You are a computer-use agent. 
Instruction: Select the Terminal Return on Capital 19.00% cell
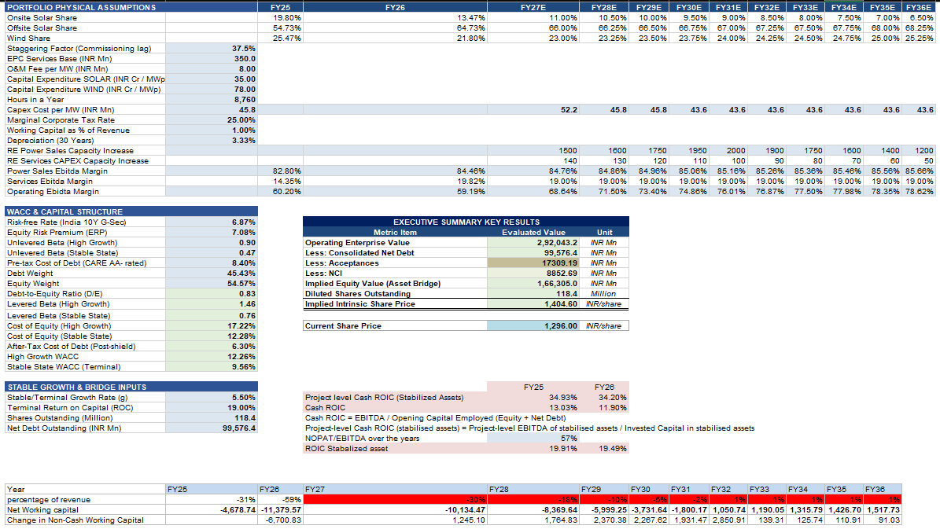(212, 407)
